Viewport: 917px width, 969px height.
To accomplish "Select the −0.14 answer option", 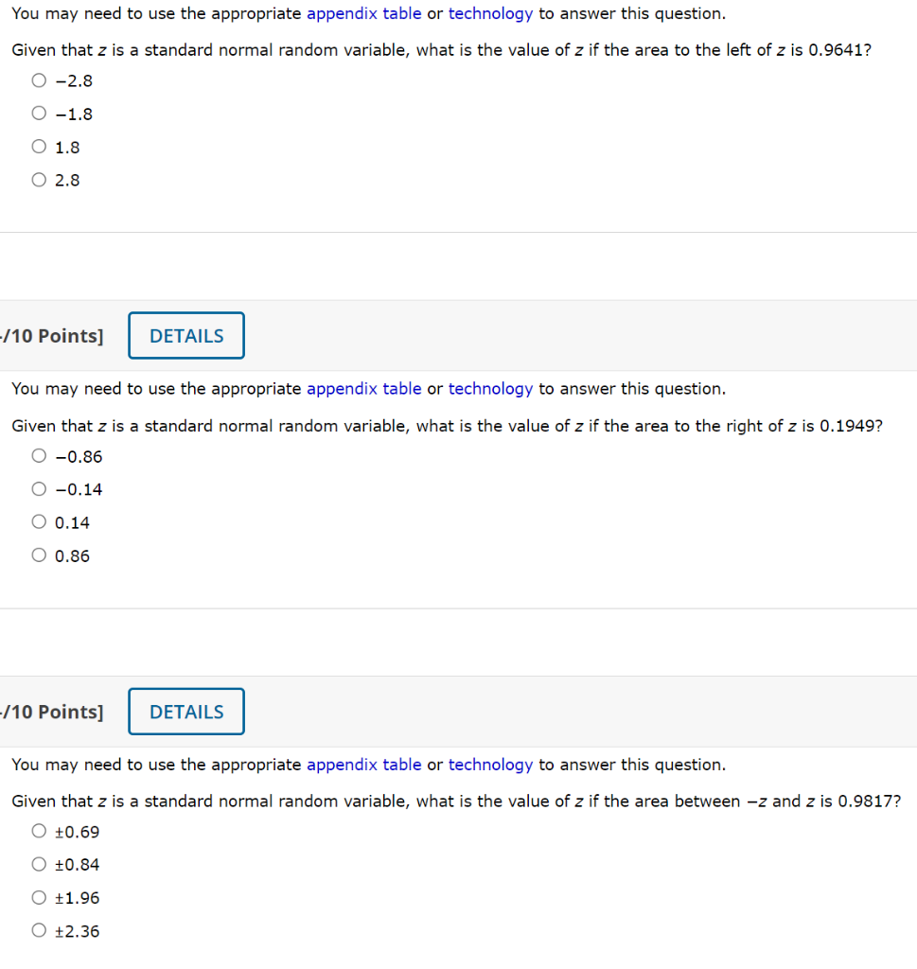I will point(39,488).
